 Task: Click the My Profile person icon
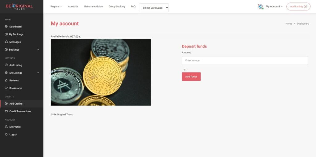6,127
